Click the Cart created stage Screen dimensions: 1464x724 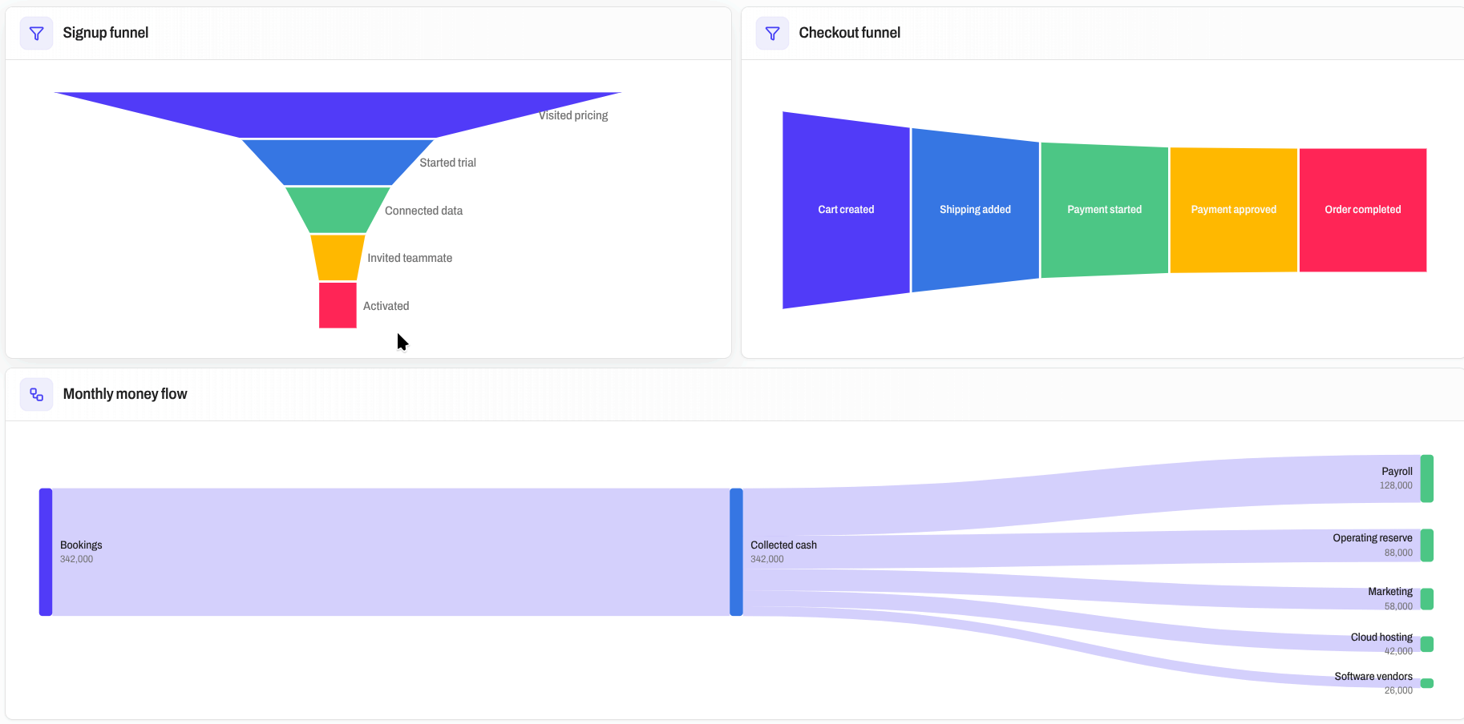[846, 210]
